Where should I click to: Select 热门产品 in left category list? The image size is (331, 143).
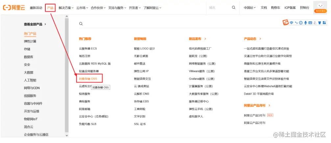[x=30, y=34]
